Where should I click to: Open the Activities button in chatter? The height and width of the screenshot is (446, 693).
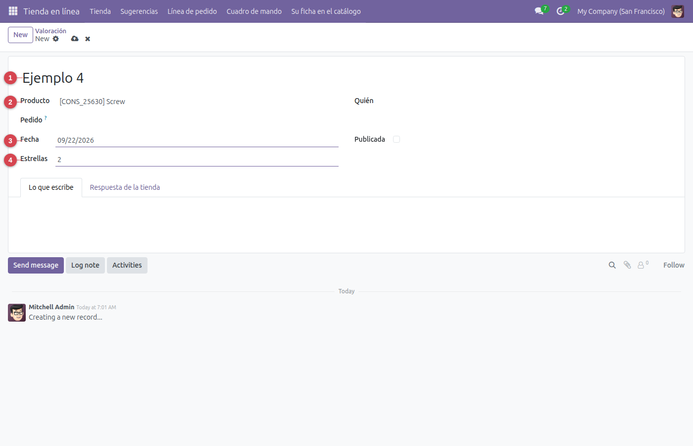pyautogui.click(x=127, y=265)
